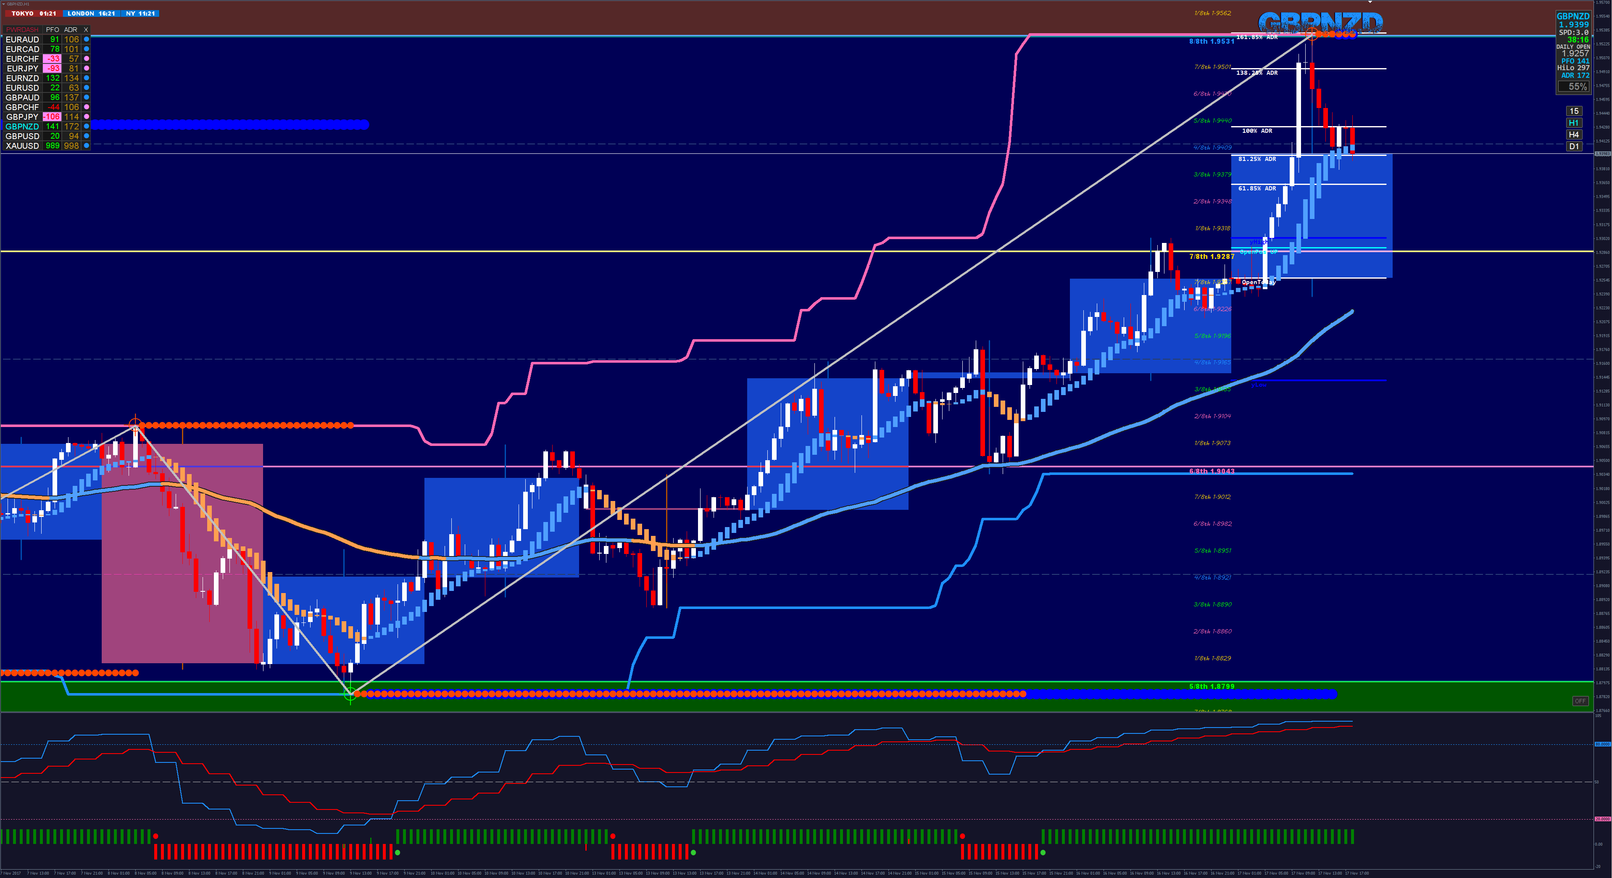
Task: Click the blue dot beside GBPNZD row
Action: click(x=87, y=127)
